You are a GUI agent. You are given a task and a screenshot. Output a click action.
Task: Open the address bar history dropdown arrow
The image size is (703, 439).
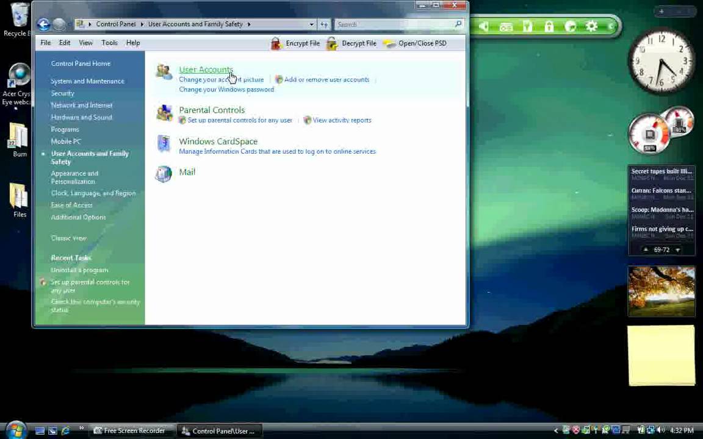point(311,24)
